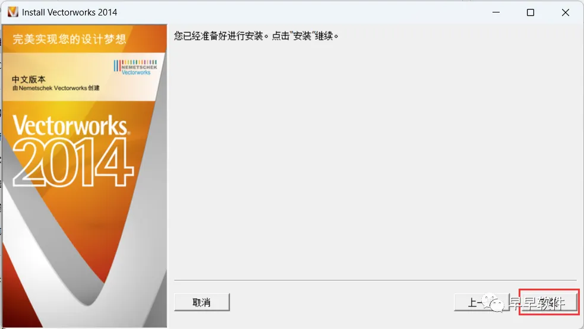Click the Vectorworks app icon in title bar
Screen dimensions: 584x329
point(12,12)
